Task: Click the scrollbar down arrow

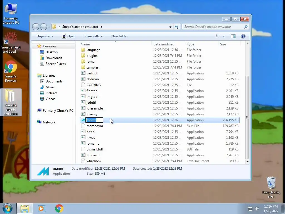Action: click(x=247, y=162)
